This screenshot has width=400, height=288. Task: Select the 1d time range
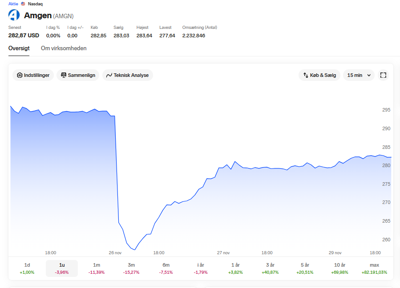[x=27, y=268]
